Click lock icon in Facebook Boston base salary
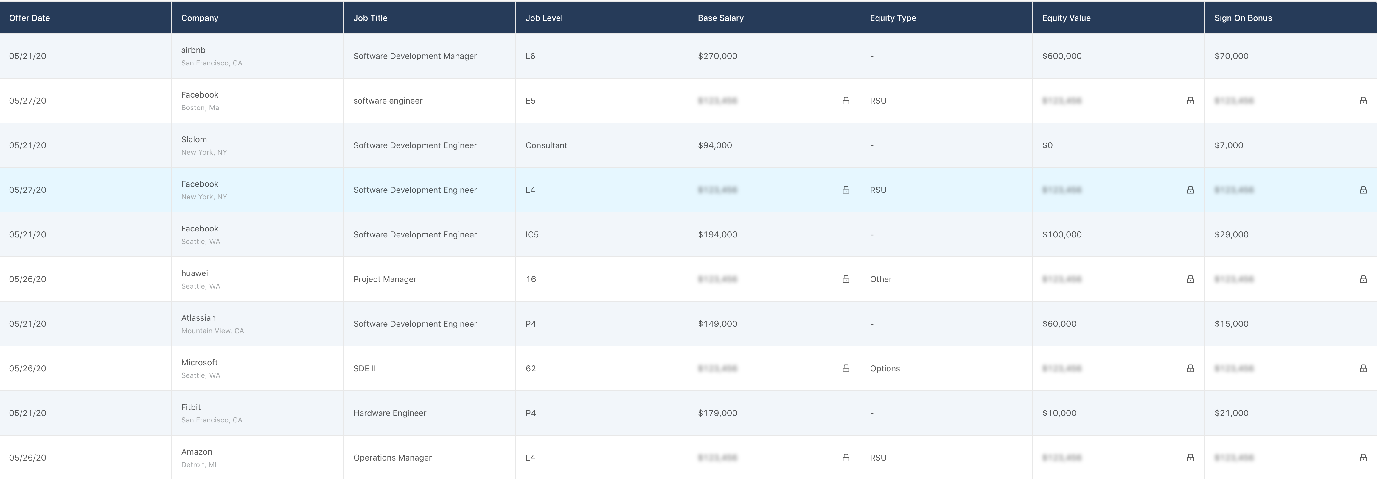The height and width of the screenshot is (479, 1377). point(846,100)
